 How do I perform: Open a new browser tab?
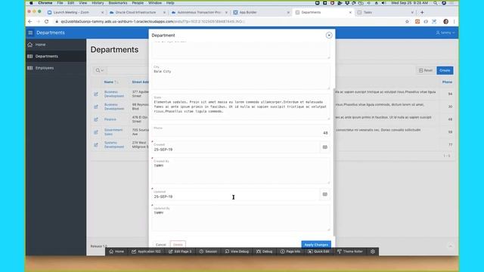[422, 12]
